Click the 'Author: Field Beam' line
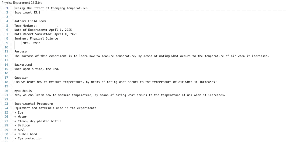The image size is (286, 142). coord(30,21)
